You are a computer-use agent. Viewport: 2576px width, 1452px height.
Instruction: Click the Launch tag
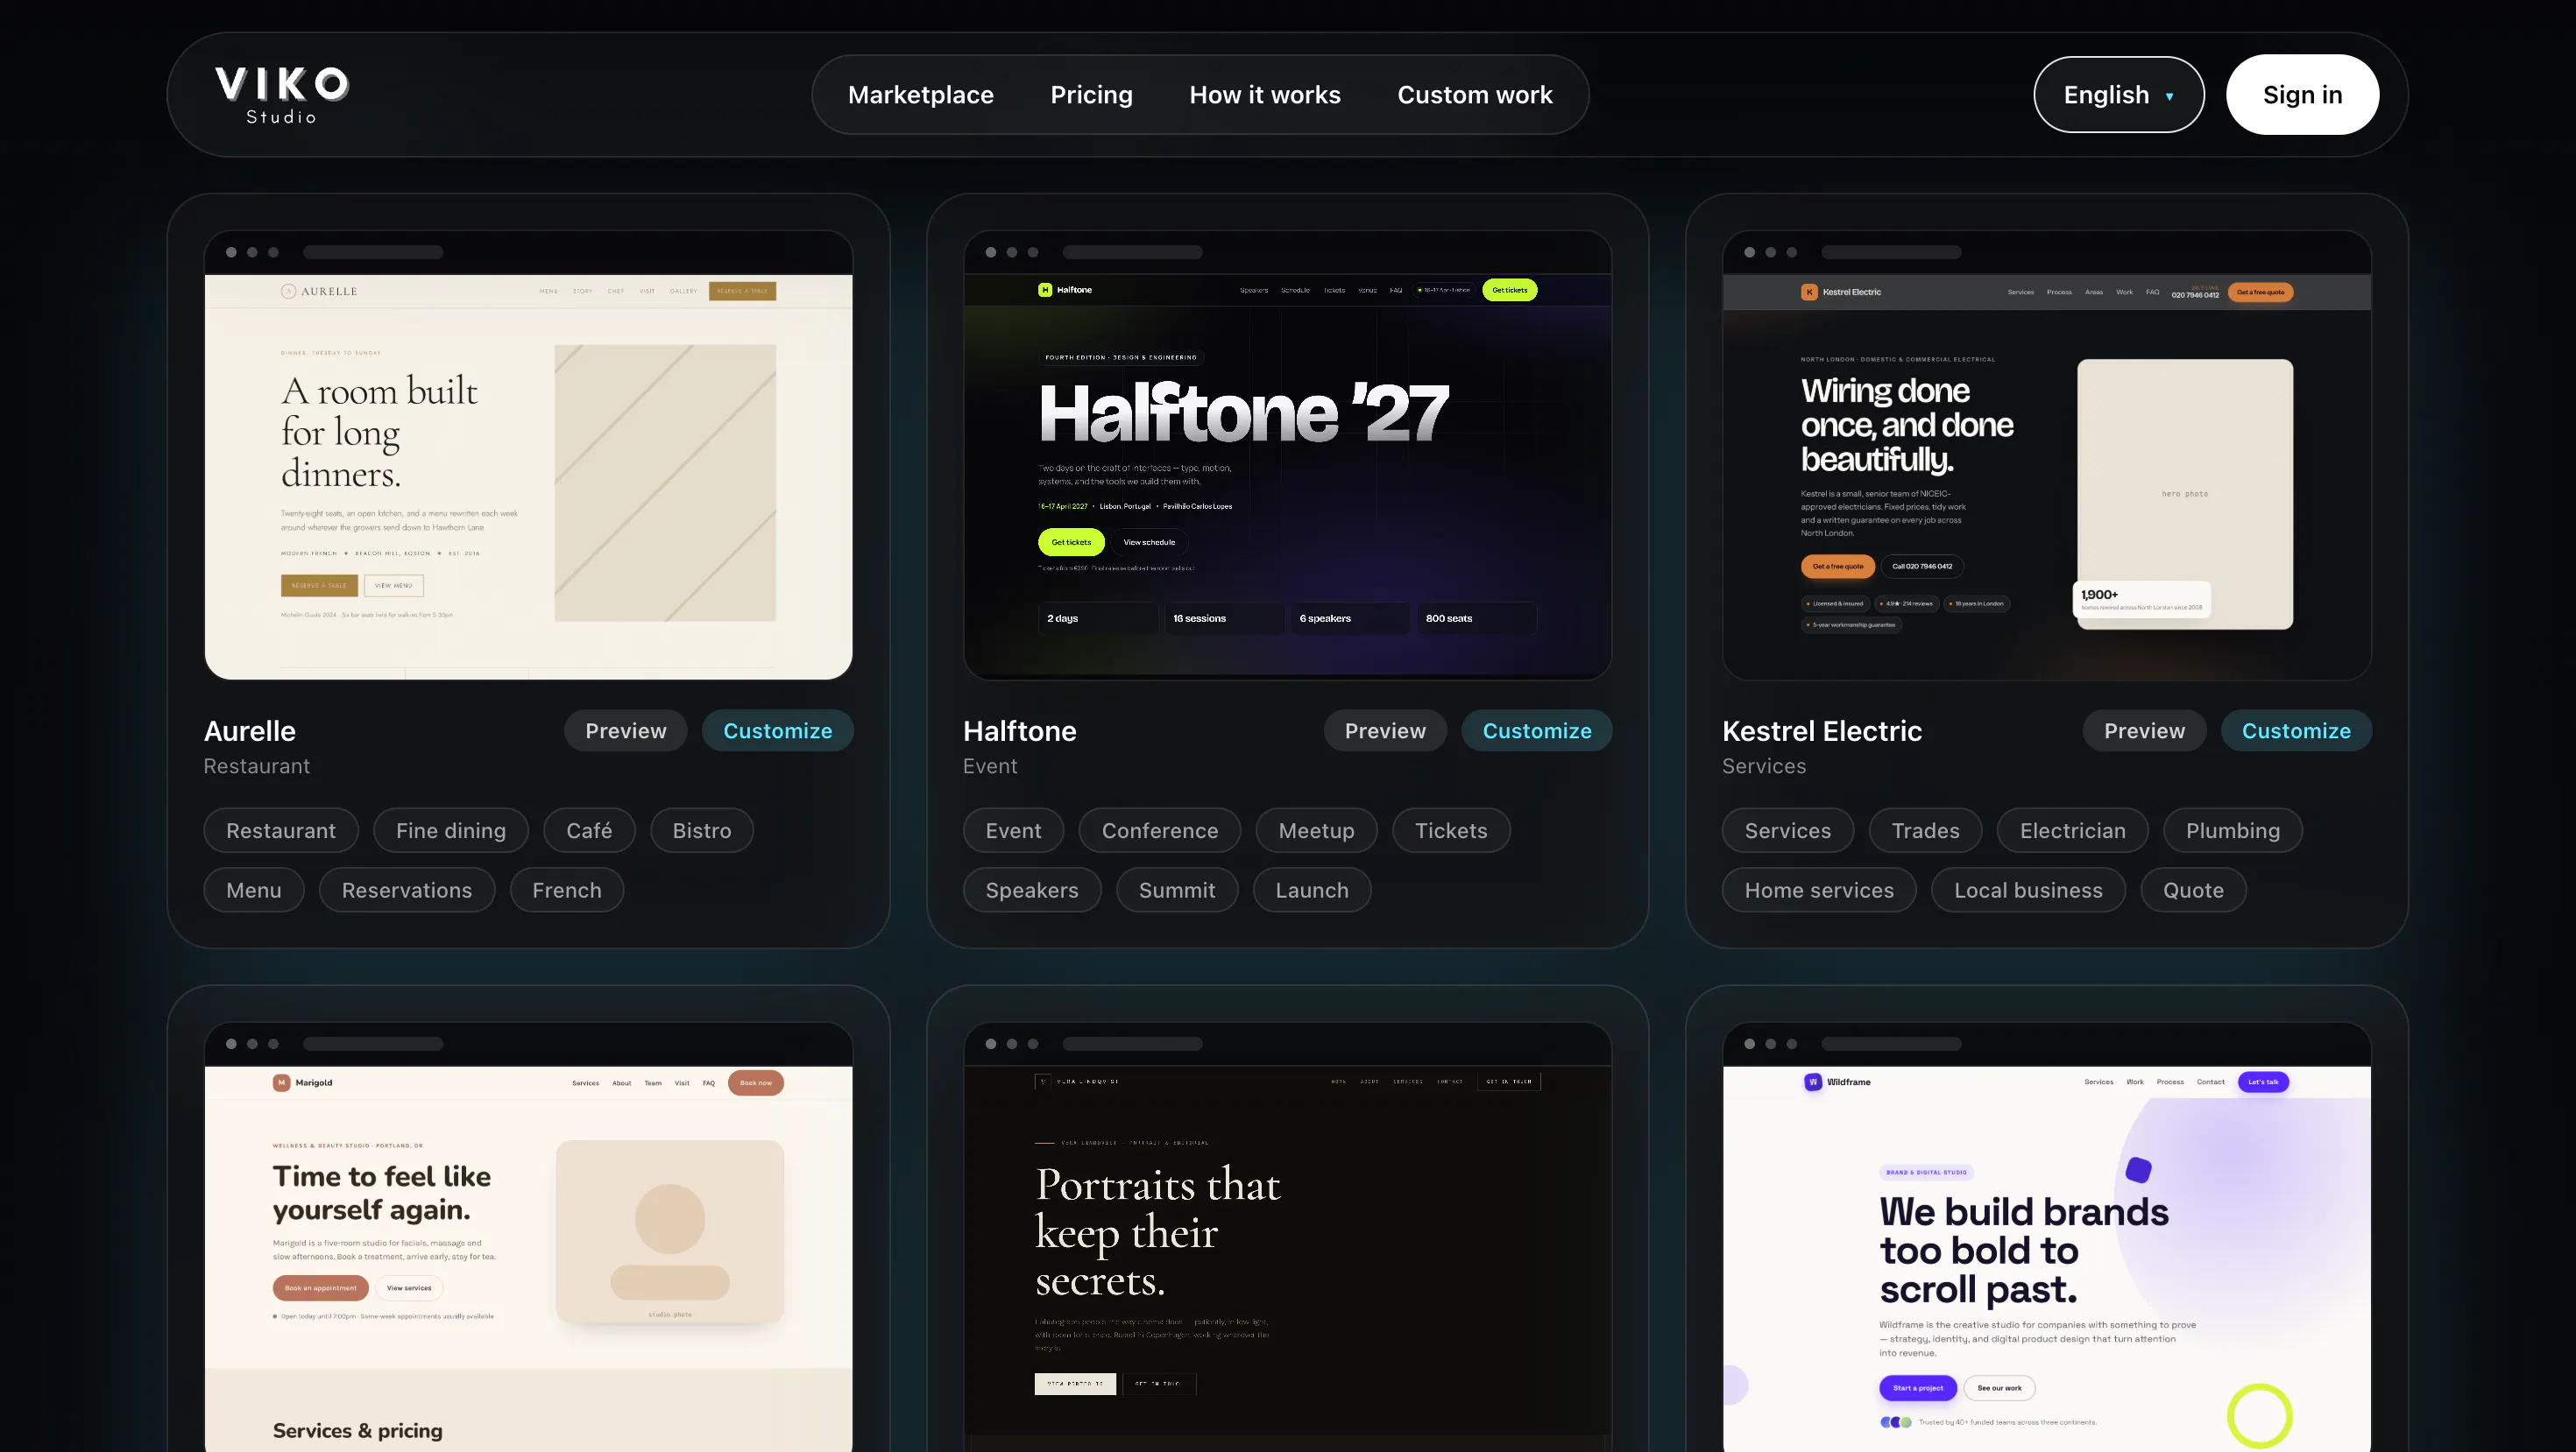click(1311, 891)
